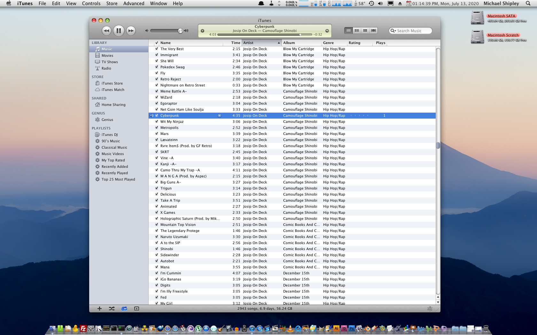This screenshot has width=537, height=335.
Task: Sort by Artist column header
Action: point(261,43)
